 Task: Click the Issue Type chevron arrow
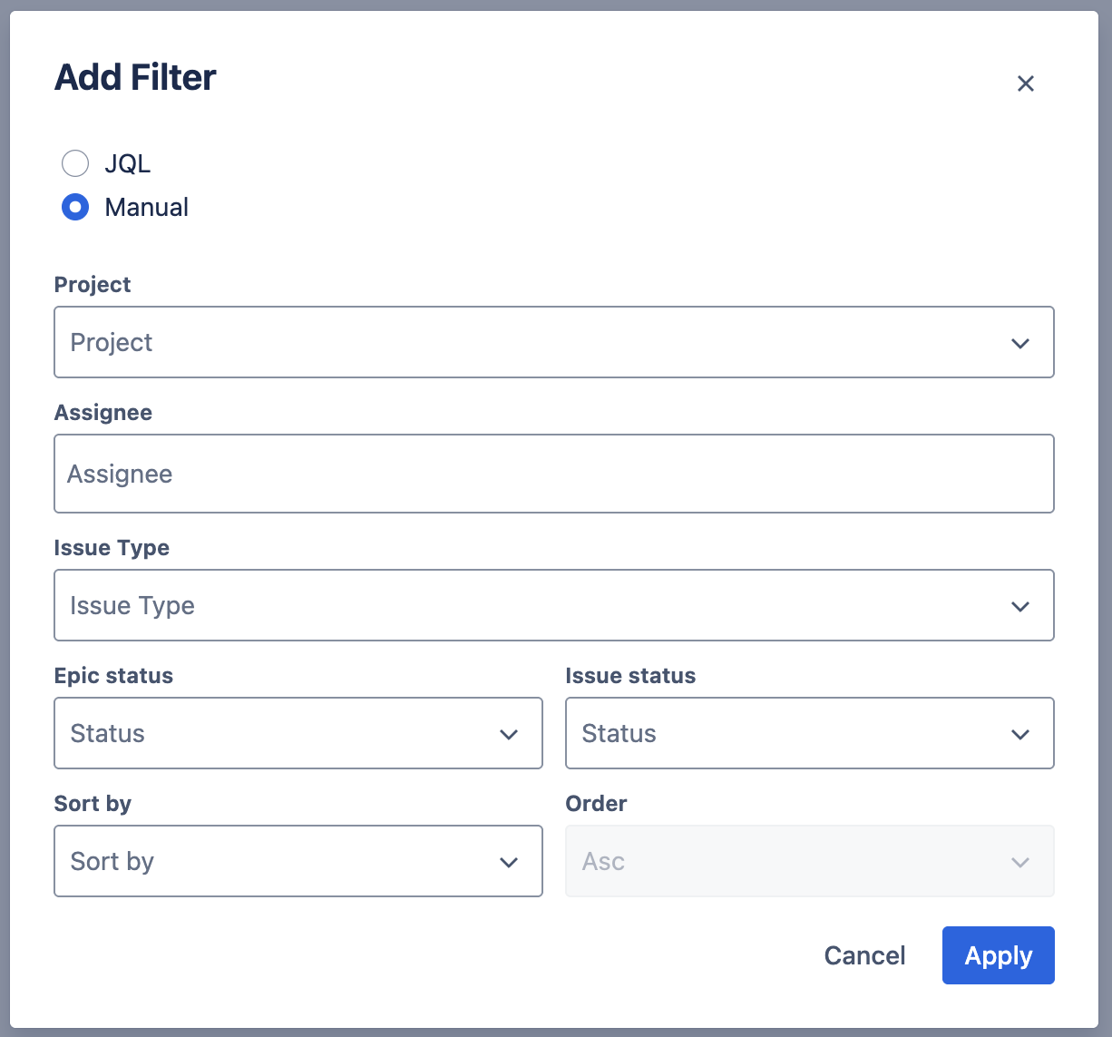(1020, 606)
